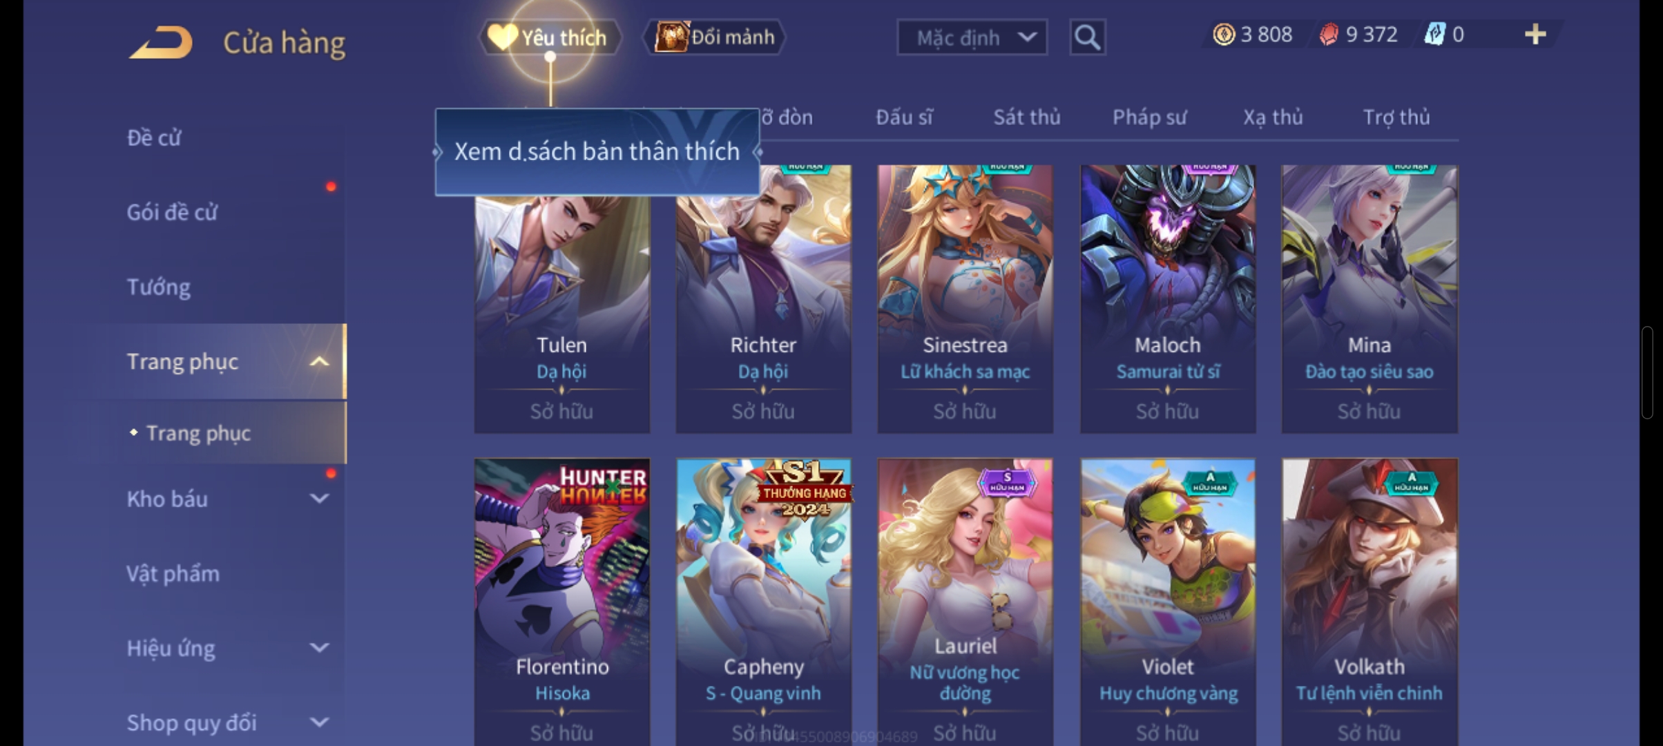Viewport: 1663px width, 746px height.
Task: Select the Sát thủ category tab
Action: [1026, 117]
